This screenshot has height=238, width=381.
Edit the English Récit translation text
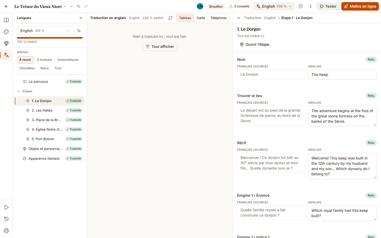pos(342,166)
